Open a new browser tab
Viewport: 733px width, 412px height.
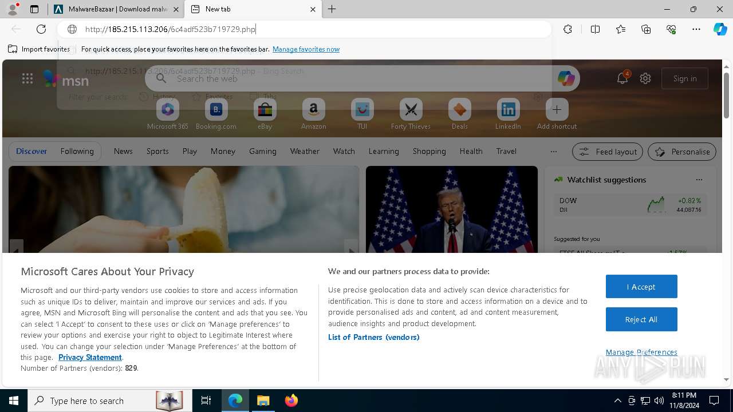(x=332, y=9)
